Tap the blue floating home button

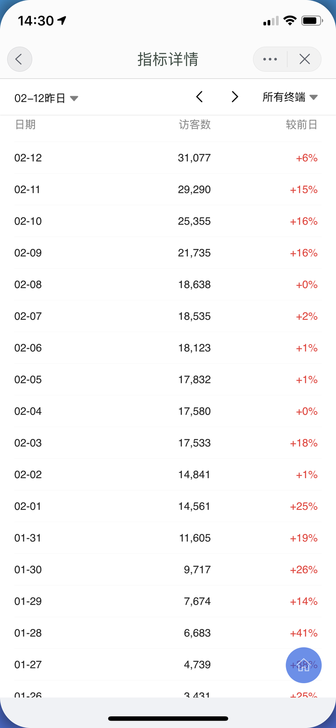303,665
